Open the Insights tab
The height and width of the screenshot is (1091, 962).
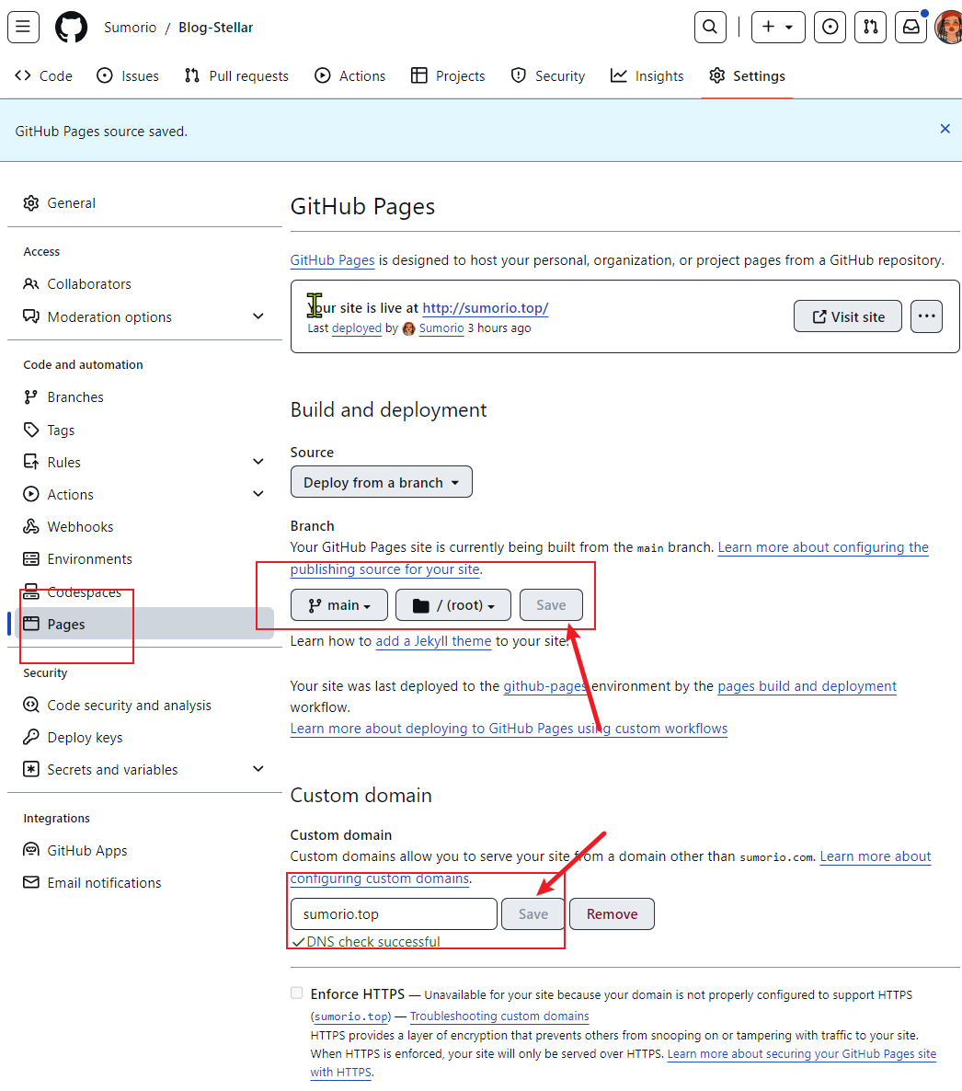[647, 75]
